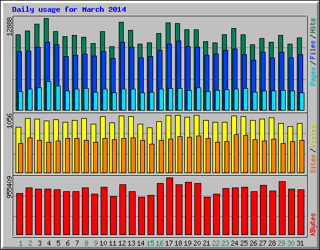Viewport: 320px width, 250px height.
Task: Click the red KBytes bar for day 17
Action: click(169, 206)
